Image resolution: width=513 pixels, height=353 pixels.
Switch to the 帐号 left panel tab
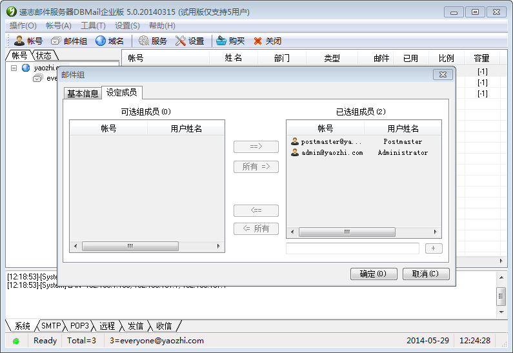(19, 55)
